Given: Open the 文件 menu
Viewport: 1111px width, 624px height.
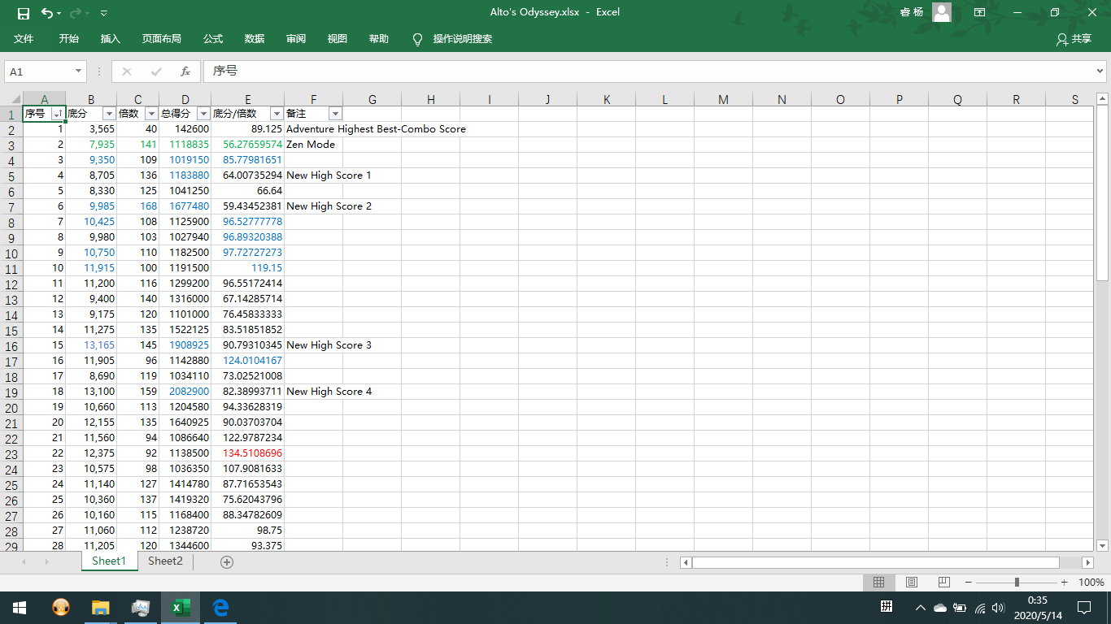Looking at the screenshot, I should click(x=24, y=39).
